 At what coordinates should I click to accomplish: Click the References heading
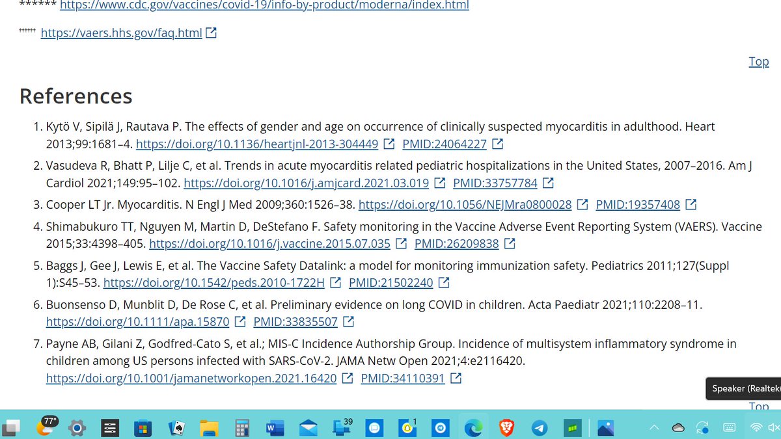pos(76,96)
